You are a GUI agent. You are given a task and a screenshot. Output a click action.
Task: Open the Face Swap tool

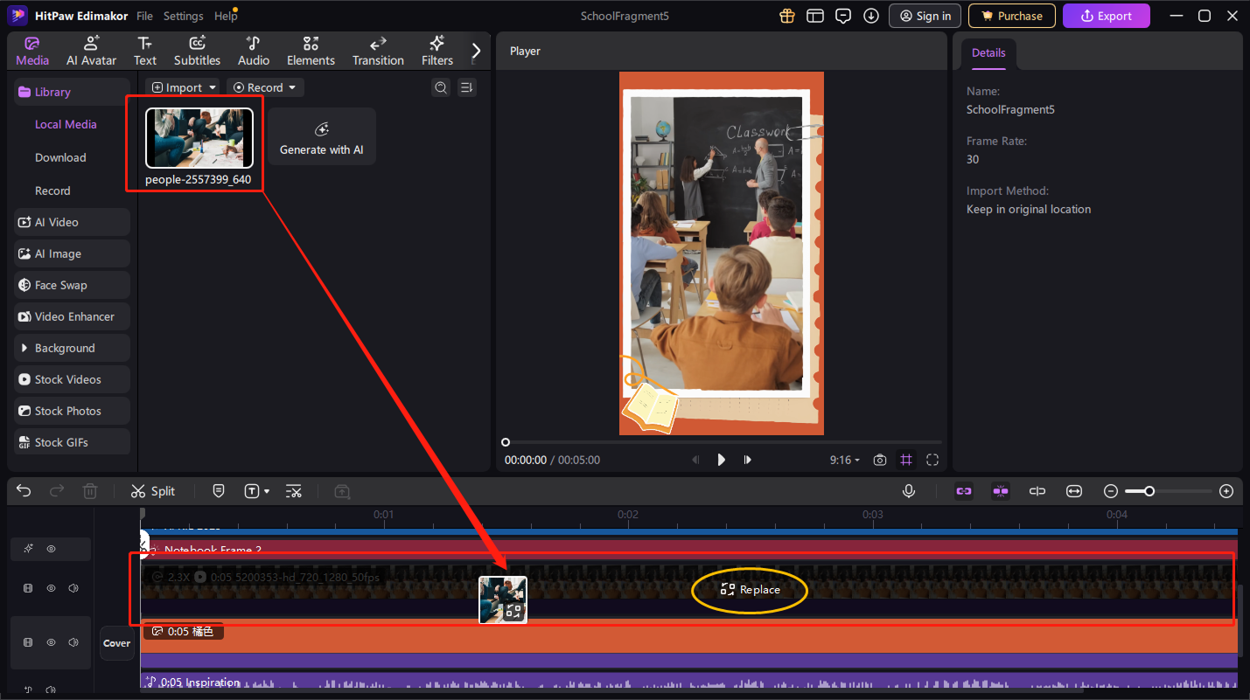click(x=61, y=285)
